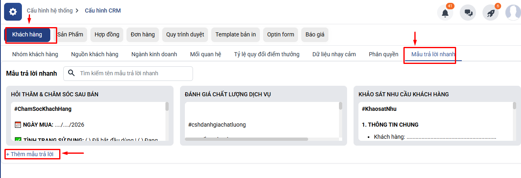Open the Sản Phẩm configuration section
This screenshot has width=521, height=178.
click(x=70, y=35)
